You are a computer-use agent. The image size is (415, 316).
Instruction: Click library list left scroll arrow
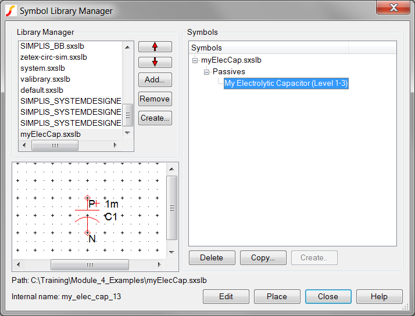click(x=24, y=145)
